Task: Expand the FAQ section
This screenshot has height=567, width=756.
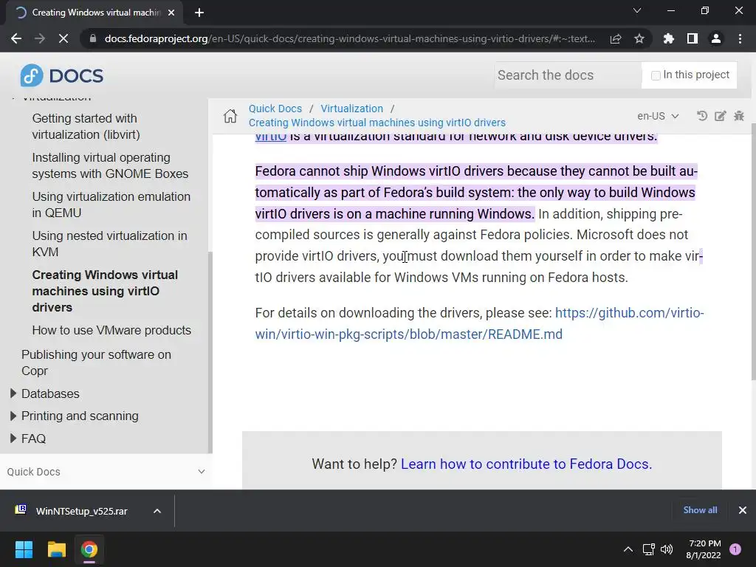Action: tap(13, 439)
